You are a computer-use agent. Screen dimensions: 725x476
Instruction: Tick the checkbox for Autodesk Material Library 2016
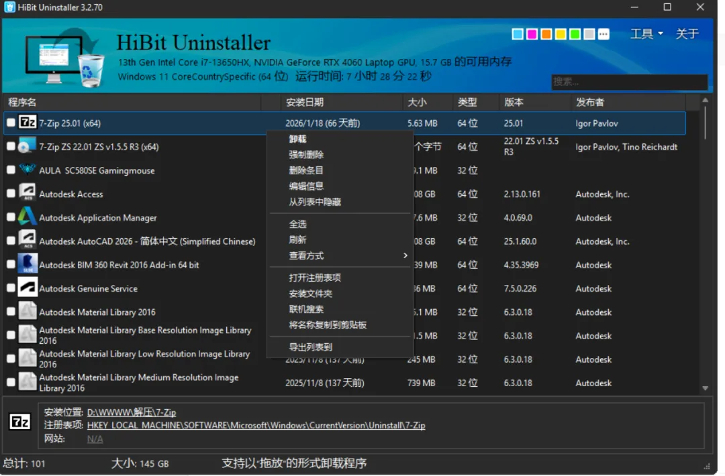tap(11, 311)
